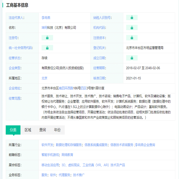Click the 经营范围 label link
The image size is (179, 179).
click(x=15, y=98)
